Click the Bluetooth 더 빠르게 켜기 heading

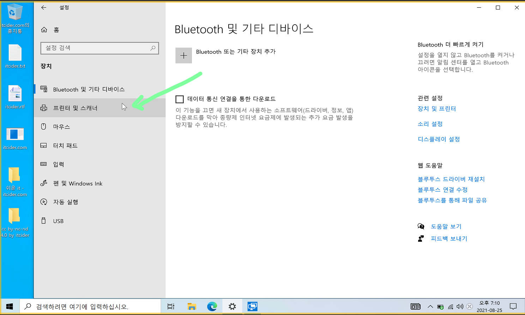[x=451, y=45]
